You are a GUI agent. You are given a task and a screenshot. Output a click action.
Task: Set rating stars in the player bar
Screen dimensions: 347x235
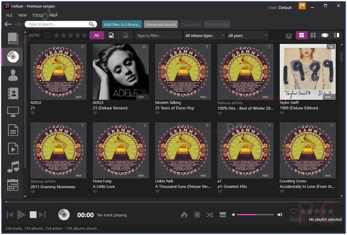pos(317,211)
